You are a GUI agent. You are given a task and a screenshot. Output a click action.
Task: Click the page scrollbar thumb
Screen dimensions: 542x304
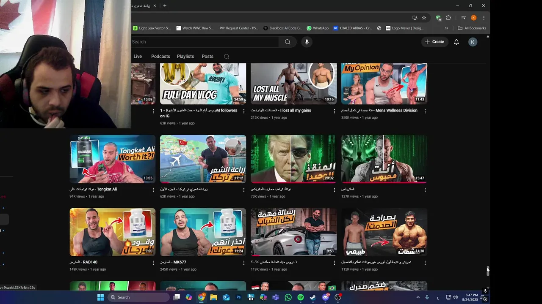coord(488,271)
